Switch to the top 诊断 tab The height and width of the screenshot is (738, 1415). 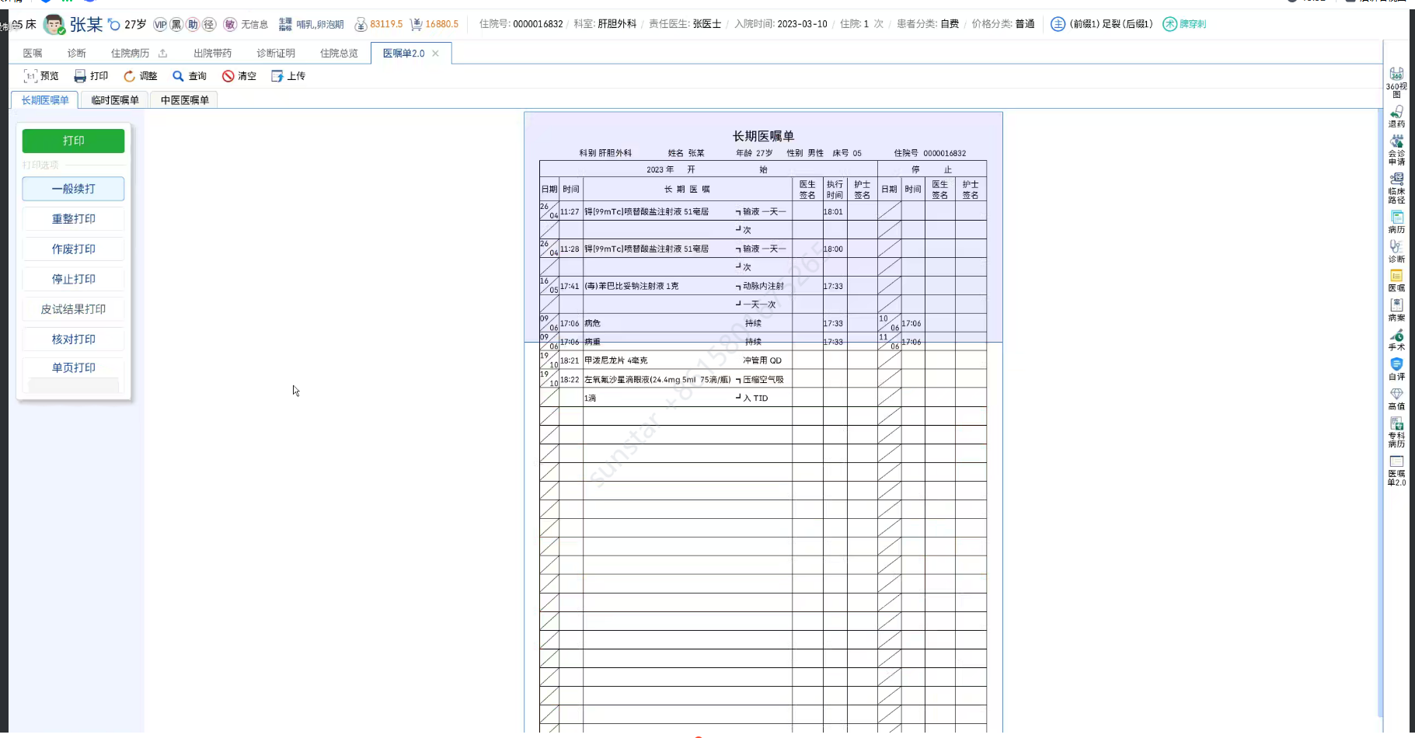click(x=77, y=54)
